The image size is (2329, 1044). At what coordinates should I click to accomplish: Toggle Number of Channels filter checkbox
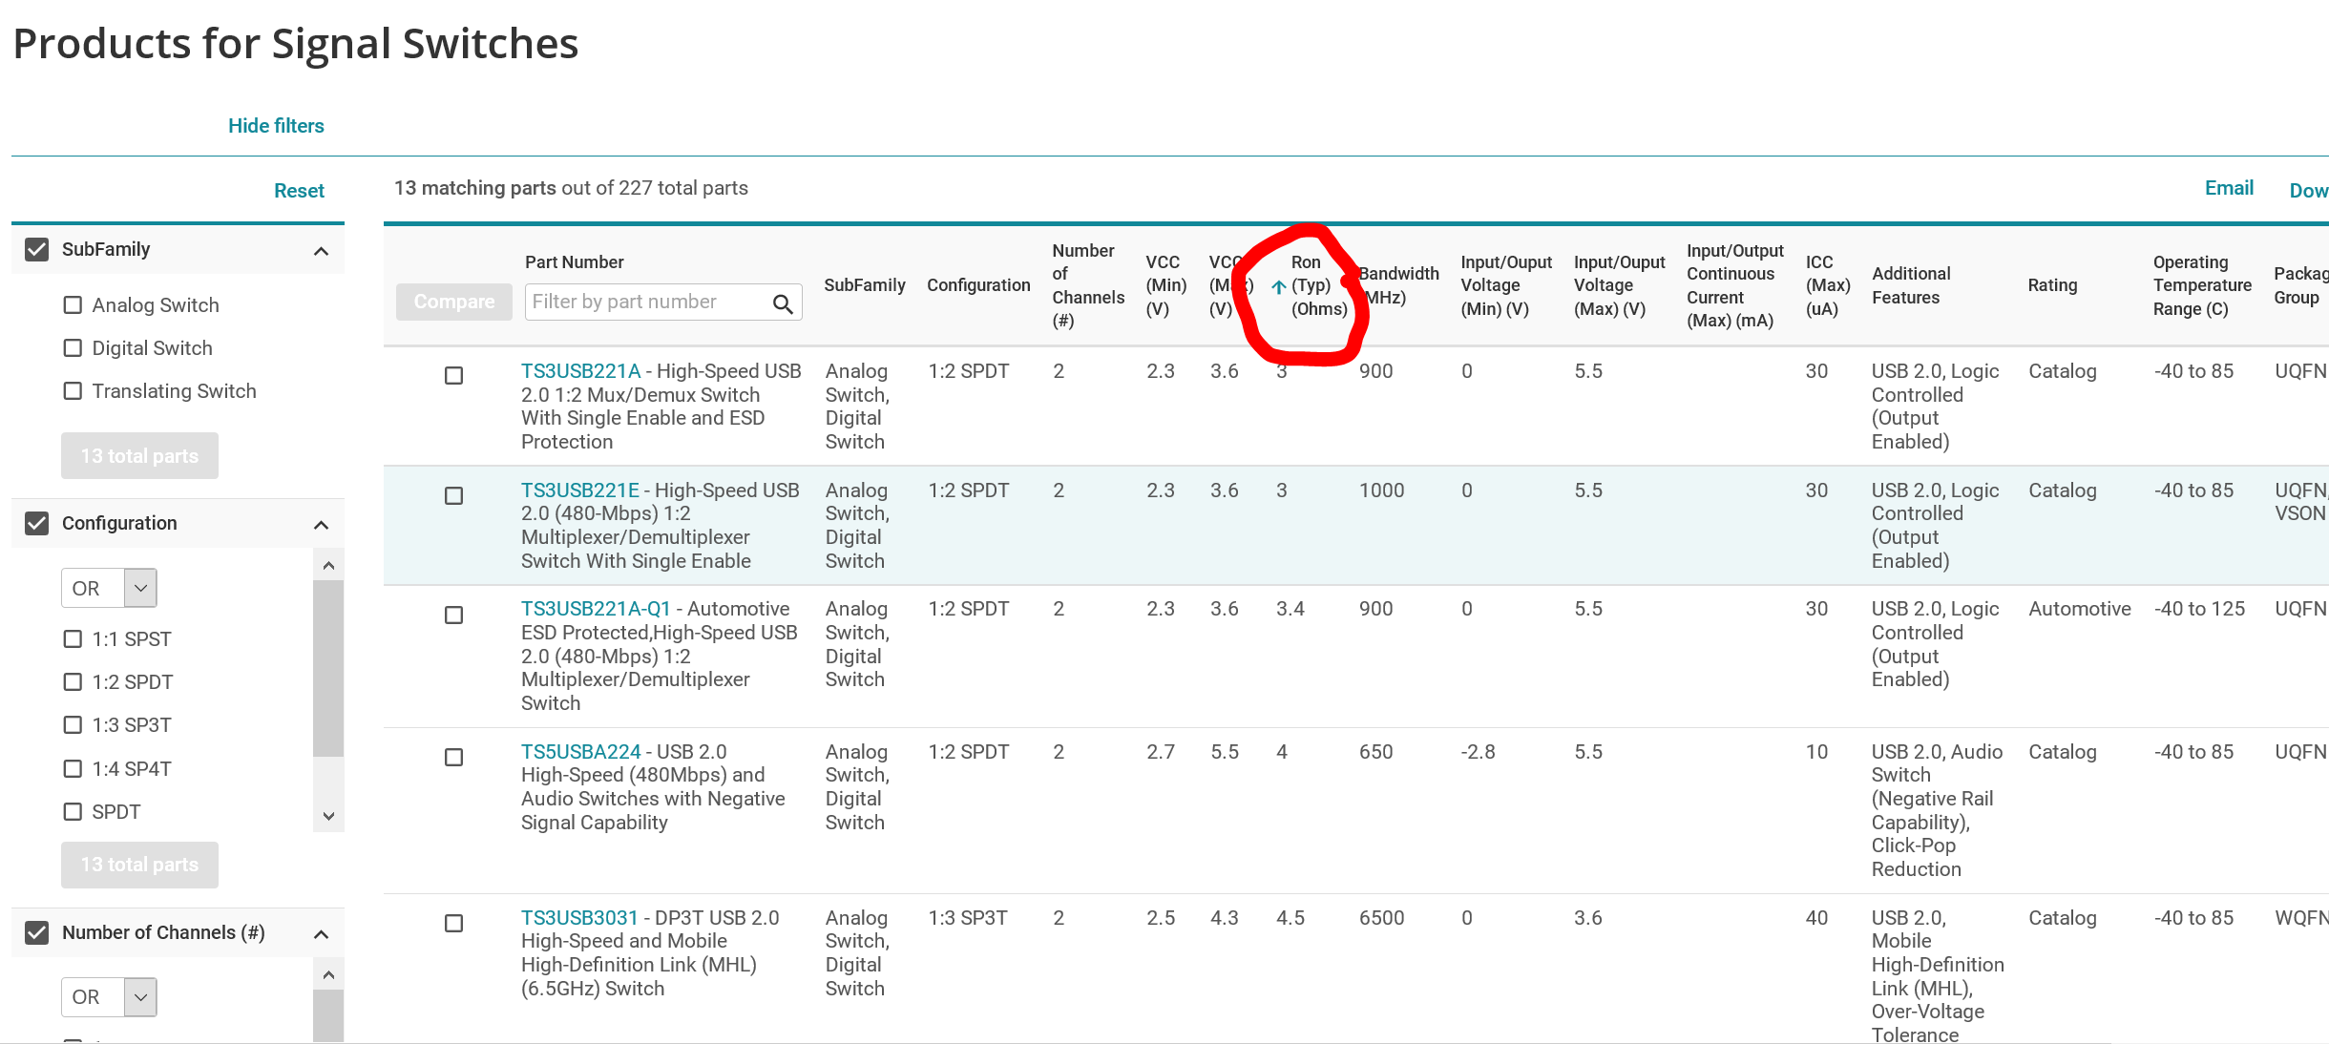pyautogui.click(x=36, y=932)
